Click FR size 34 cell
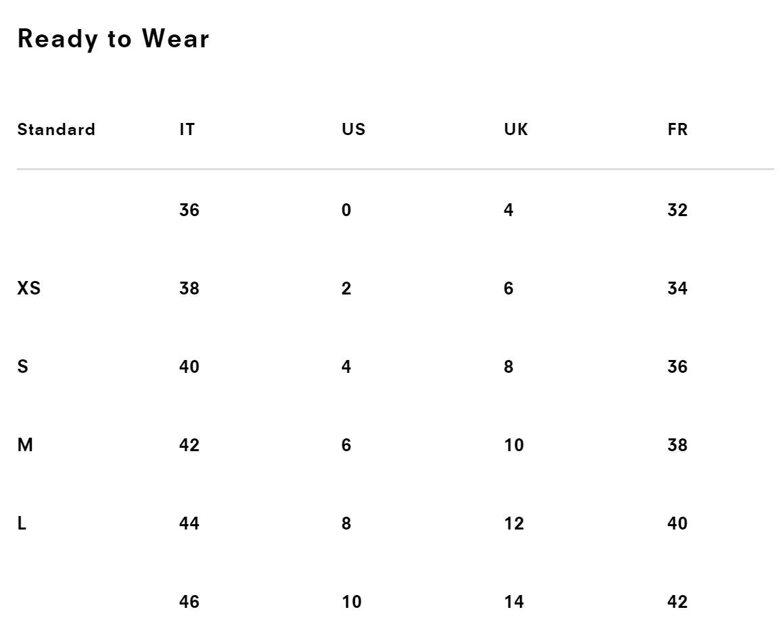The width and height of the screenshot is (783, 643). pyautogui.click(x=677, y=288)
